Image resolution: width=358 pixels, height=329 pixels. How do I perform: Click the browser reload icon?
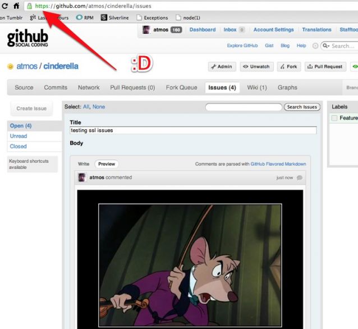point(4,6)
